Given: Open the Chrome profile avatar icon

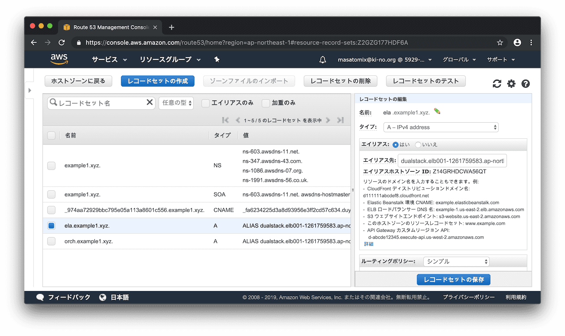Looking at the screenshot, I should (x=517, y=42).
